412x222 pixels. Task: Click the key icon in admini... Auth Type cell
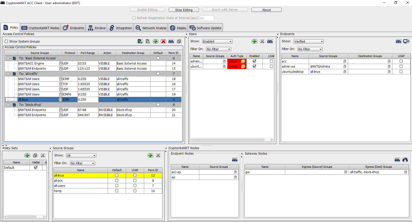(x=243, y=61)
